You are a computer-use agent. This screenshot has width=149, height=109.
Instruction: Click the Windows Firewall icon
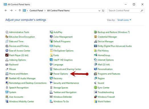(x=95, y=97)
